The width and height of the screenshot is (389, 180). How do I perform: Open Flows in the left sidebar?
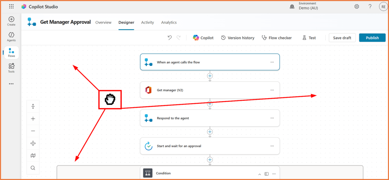click(x=11, y=53)
